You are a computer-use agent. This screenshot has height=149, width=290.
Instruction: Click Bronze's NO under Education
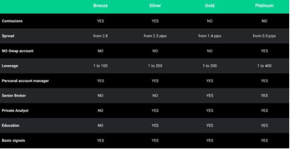(x=101, y=125)
